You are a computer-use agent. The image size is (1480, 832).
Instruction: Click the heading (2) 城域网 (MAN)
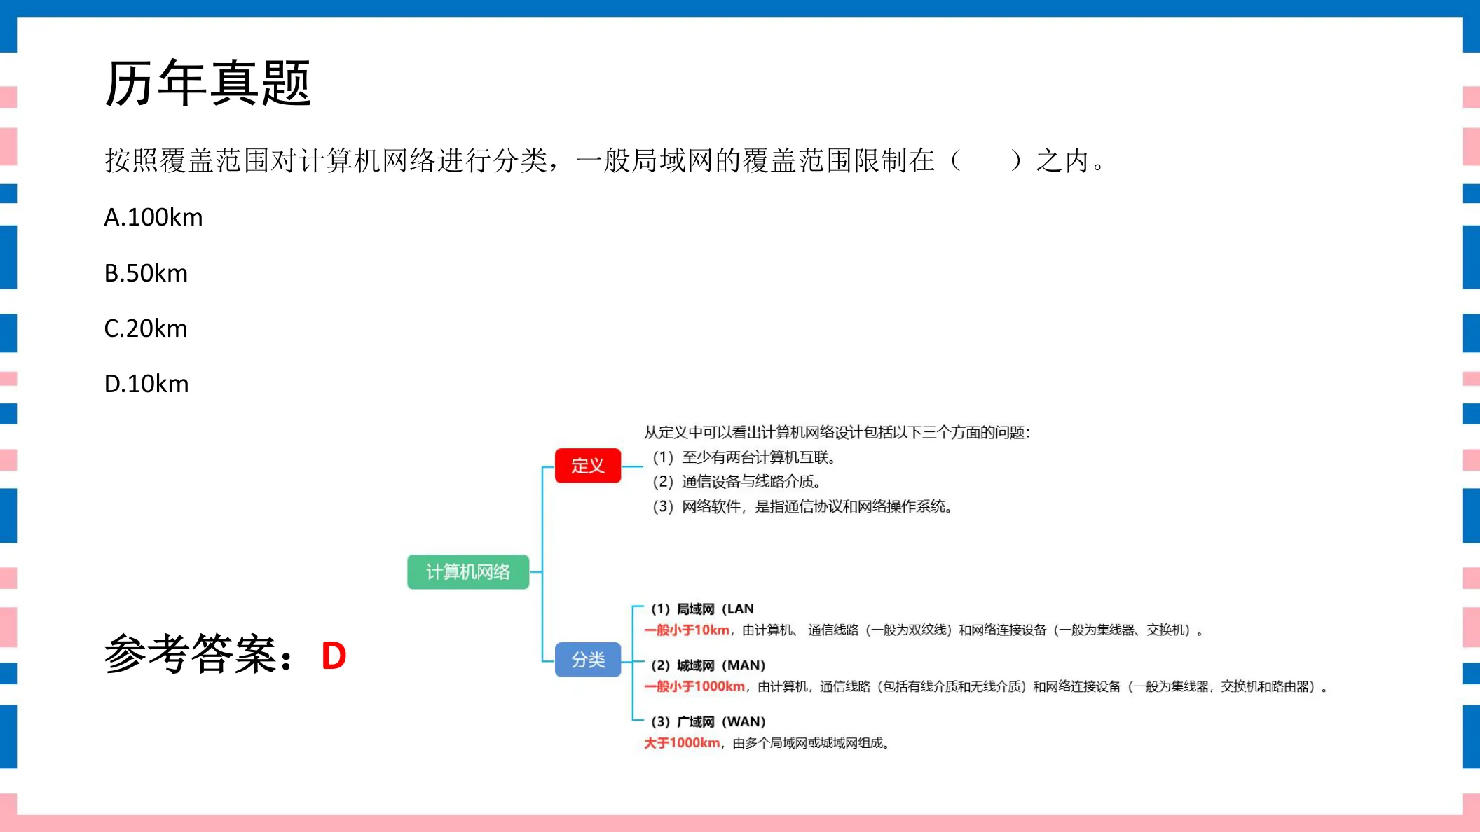point(708,665)
